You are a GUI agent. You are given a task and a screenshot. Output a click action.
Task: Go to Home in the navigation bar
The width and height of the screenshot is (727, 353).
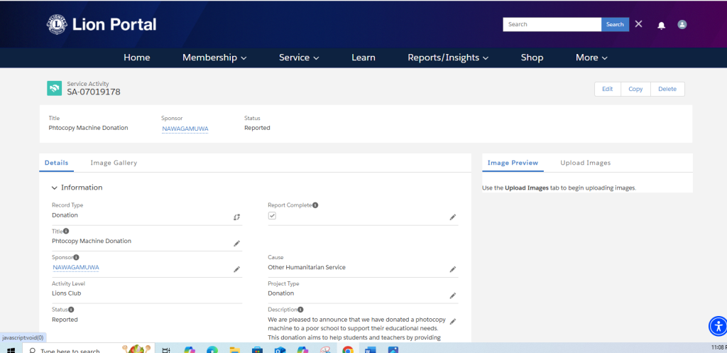point(137,58)
